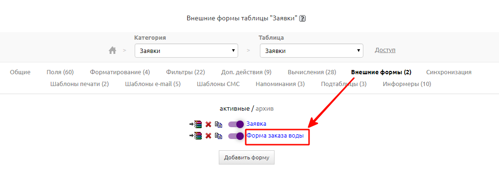
Task: Delete Форма заказа воды with red X
Action: click(208, 136)
